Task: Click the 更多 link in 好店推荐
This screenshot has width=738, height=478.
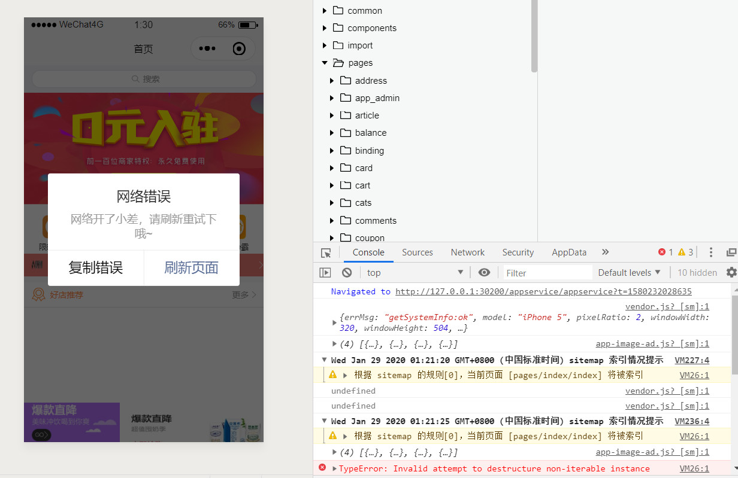Action: [244, 295]
